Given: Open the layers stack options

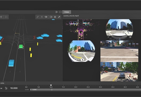Looking at the screenshot, I should pyautogui.click(x=55, y=17).
